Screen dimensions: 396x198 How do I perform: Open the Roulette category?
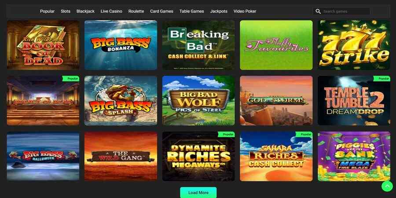[x=136, y=11]
